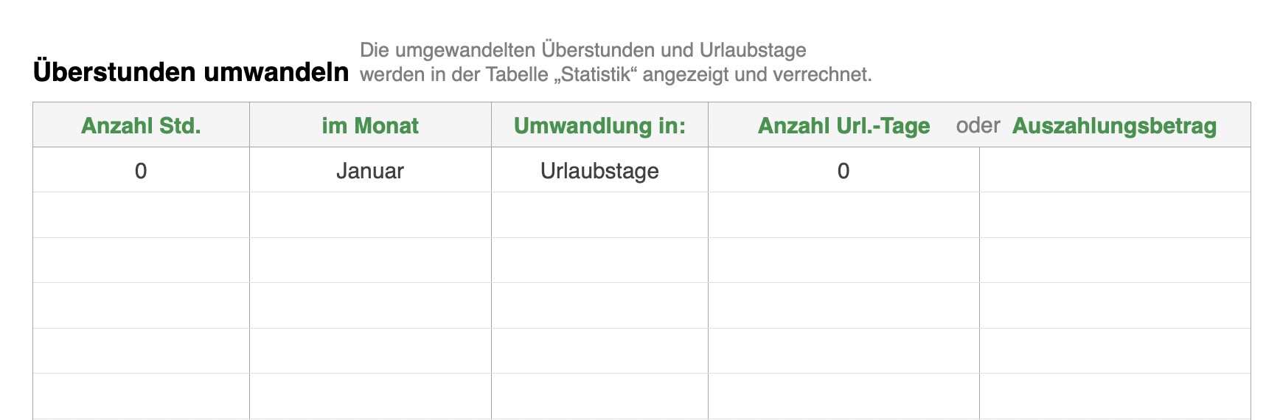Click the Anzahl Std. cell containing 0
Screen dimensions: 1280x420
141,170
